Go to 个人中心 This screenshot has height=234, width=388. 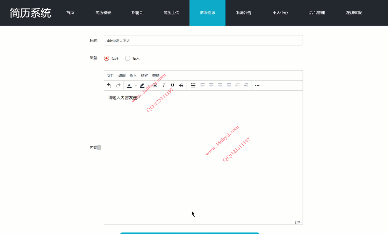280,13
